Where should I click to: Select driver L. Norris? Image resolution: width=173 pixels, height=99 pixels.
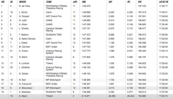tap(23, 12)
